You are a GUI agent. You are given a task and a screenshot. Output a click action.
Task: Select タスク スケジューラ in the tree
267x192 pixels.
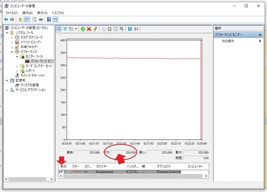tap(32, 37)
